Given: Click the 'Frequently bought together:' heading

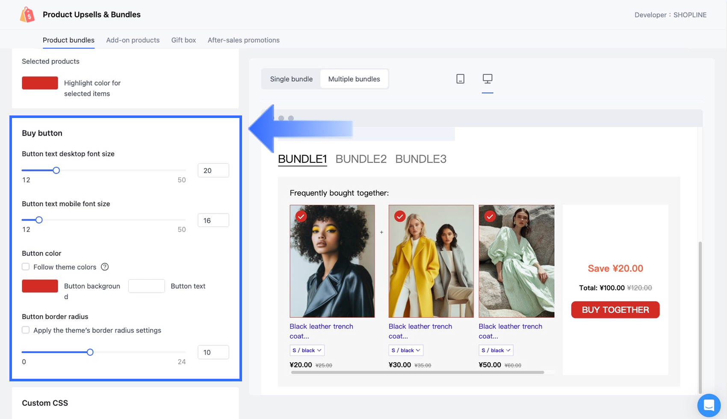Looking at the screenshot, I should [x=339, y=193].
